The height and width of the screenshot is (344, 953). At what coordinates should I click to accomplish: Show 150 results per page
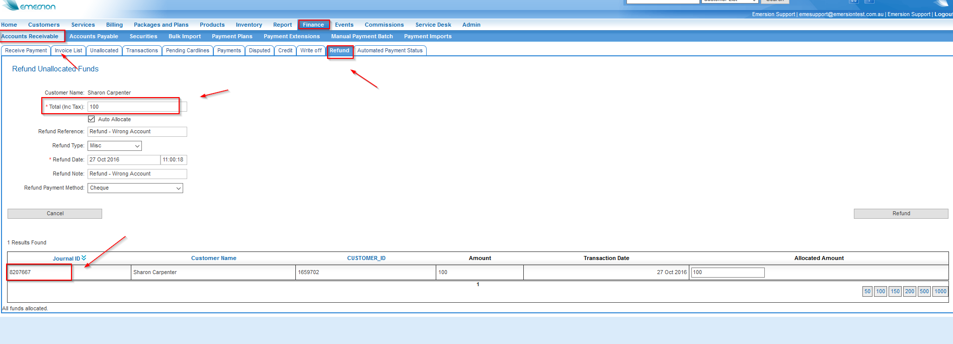895,291
